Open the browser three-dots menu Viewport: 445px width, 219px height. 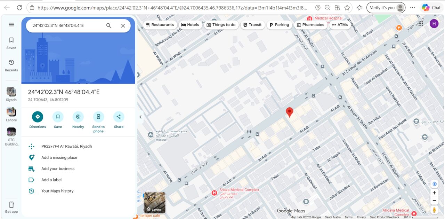click(412, 7)
